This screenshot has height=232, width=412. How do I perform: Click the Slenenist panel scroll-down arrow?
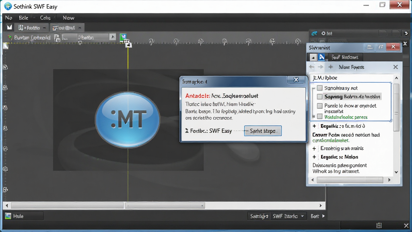pos(396,172)
